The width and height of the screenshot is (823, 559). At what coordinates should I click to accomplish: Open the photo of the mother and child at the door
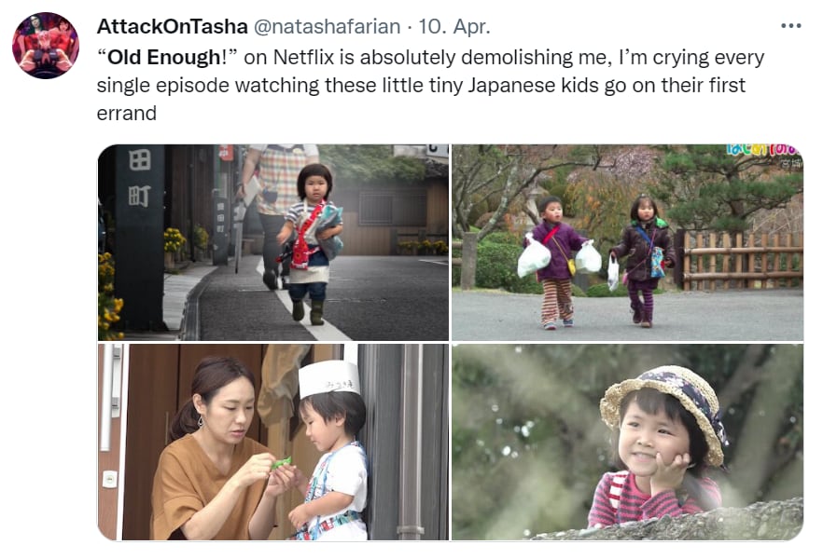tap(273, 442)
